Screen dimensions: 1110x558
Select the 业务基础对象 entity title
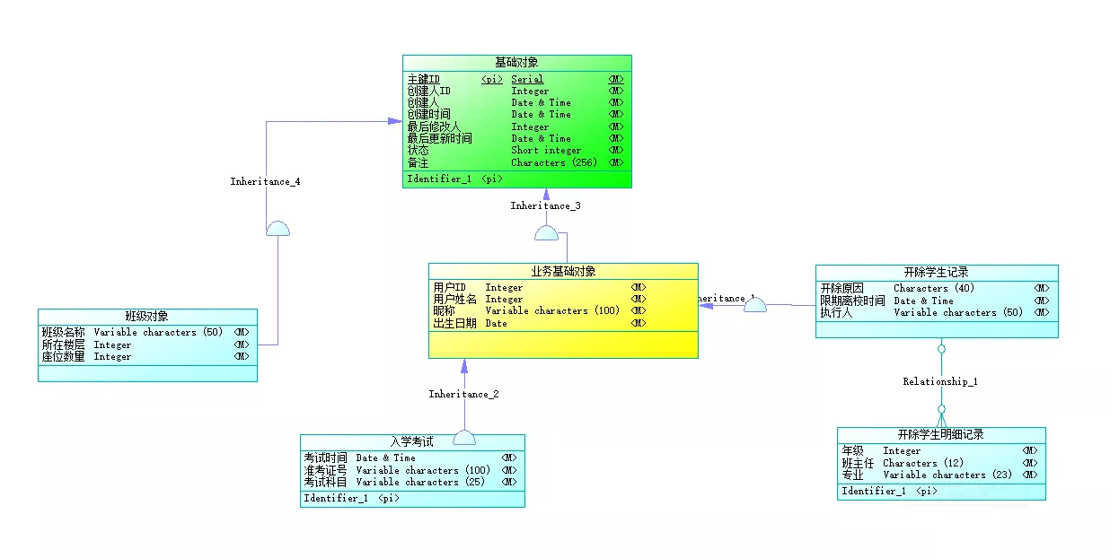[x=563, y=271]
